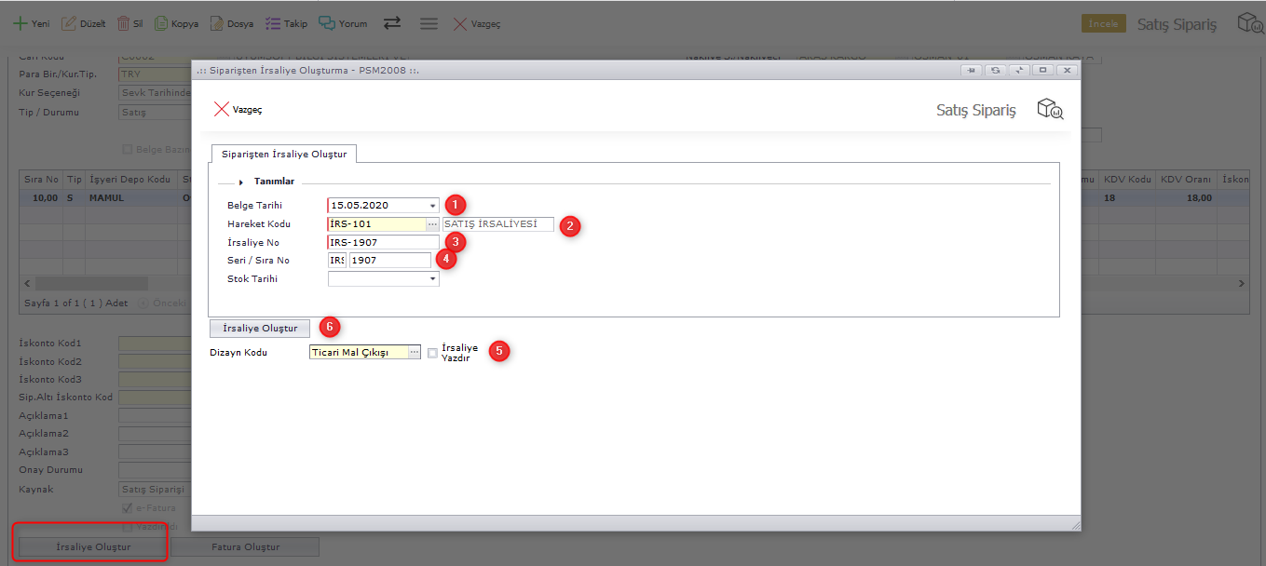
Task: Open Hareket Kodu lookup ellipsis button
Action: point(432,224)
